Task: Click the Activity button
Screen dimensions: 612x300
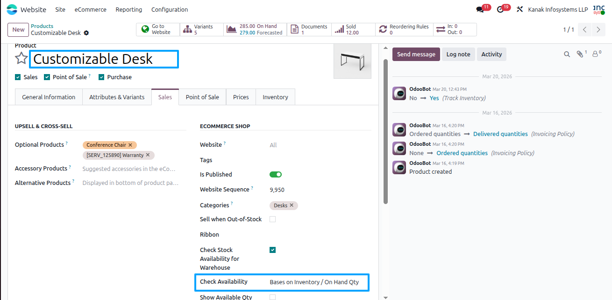Action: 491,55
